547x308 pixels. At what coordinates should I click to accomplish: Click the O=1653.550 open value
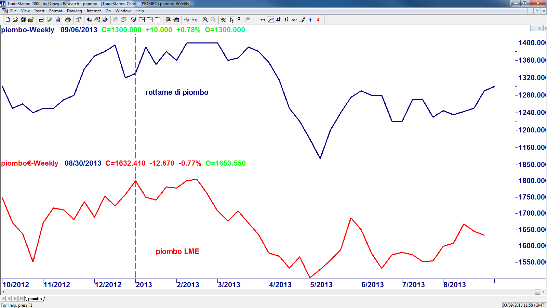coord(226,163)
